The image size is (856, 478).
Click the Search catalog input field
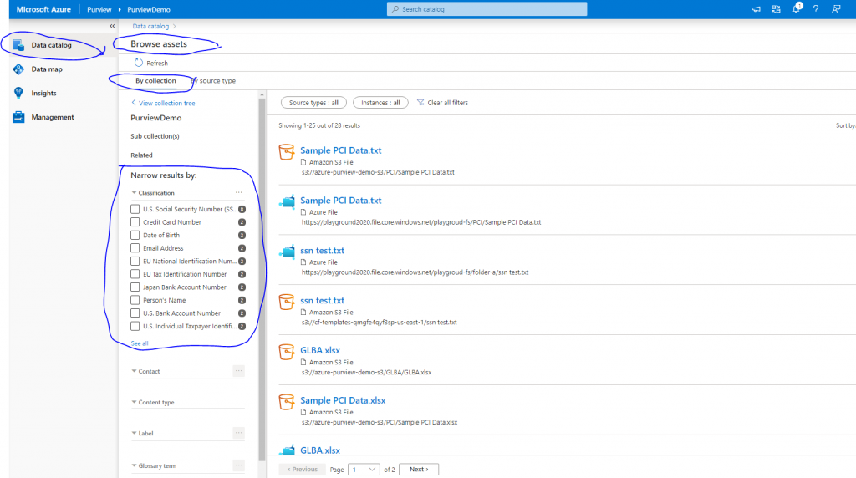pos(487,9)
